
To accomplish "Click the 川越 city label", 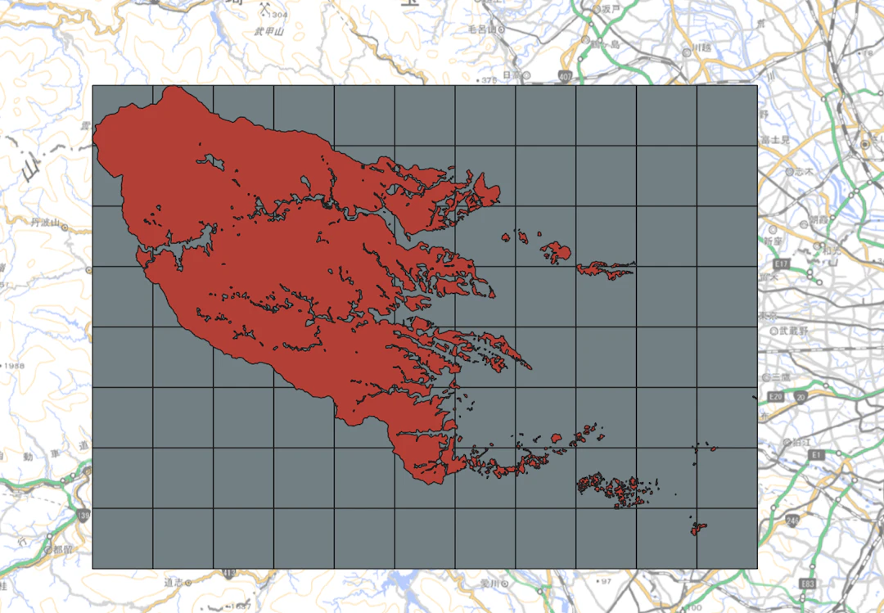I will coord(702,48).
